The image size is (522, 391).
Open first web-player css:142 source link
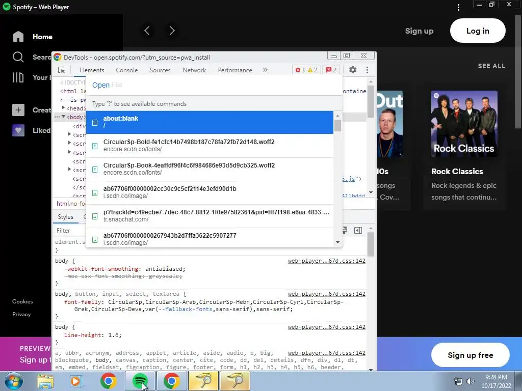(327, 261)
